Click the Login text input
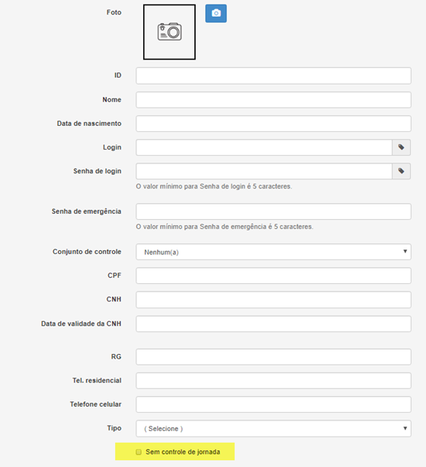 (264, 147)
